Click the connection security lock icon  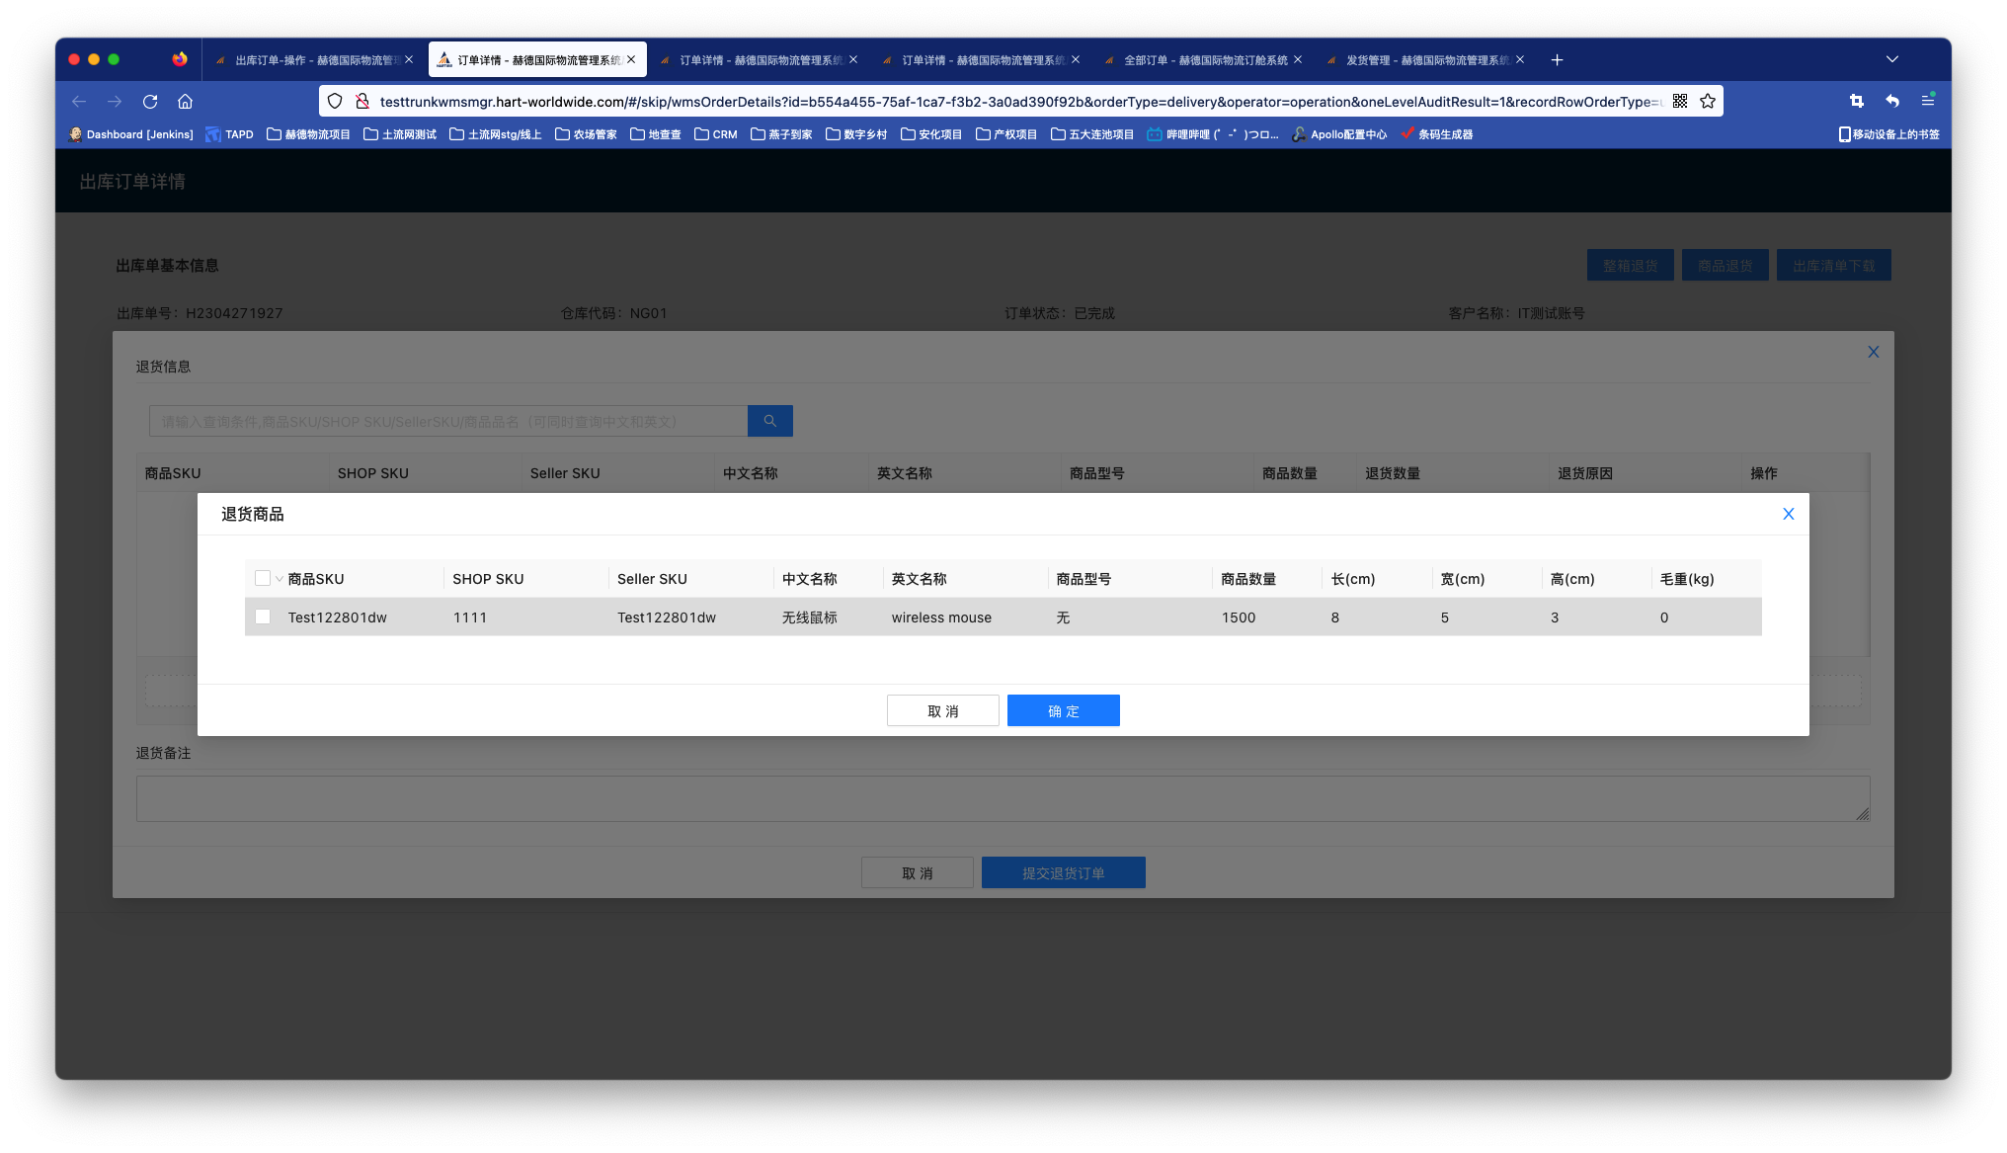point(362,102)
